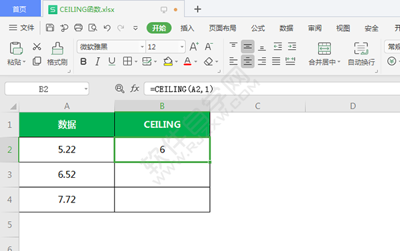Click the Undo arrow
Viewport: 400px width, 251px height.
[x=107, y=27]
